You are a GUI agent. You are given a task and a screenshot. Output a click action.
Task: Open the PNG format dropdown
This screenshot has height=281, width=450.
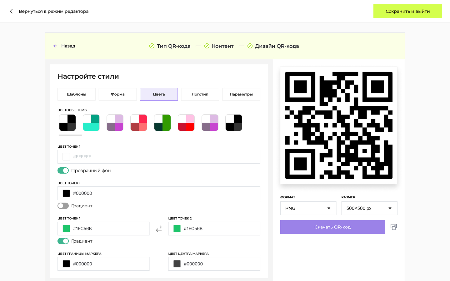[x=308, y=208]
